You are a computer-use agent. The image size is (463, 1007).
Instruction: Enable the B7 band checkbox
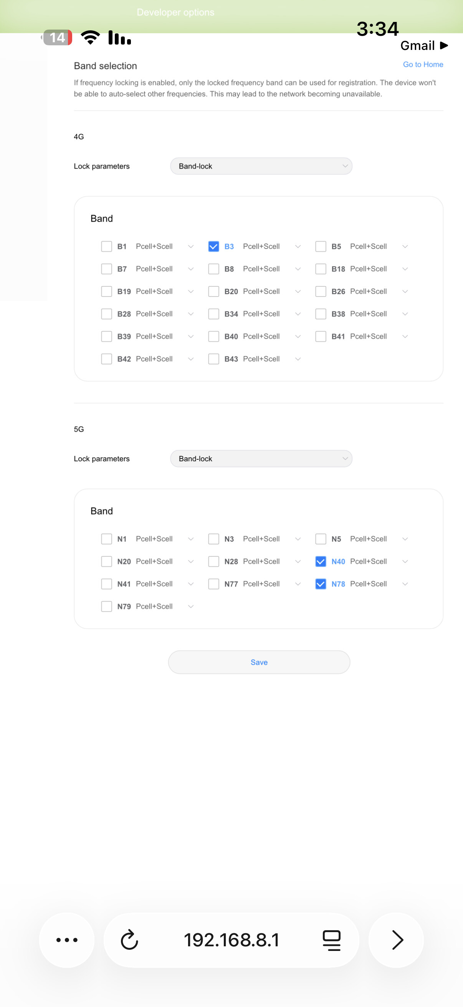pos(106,269)
